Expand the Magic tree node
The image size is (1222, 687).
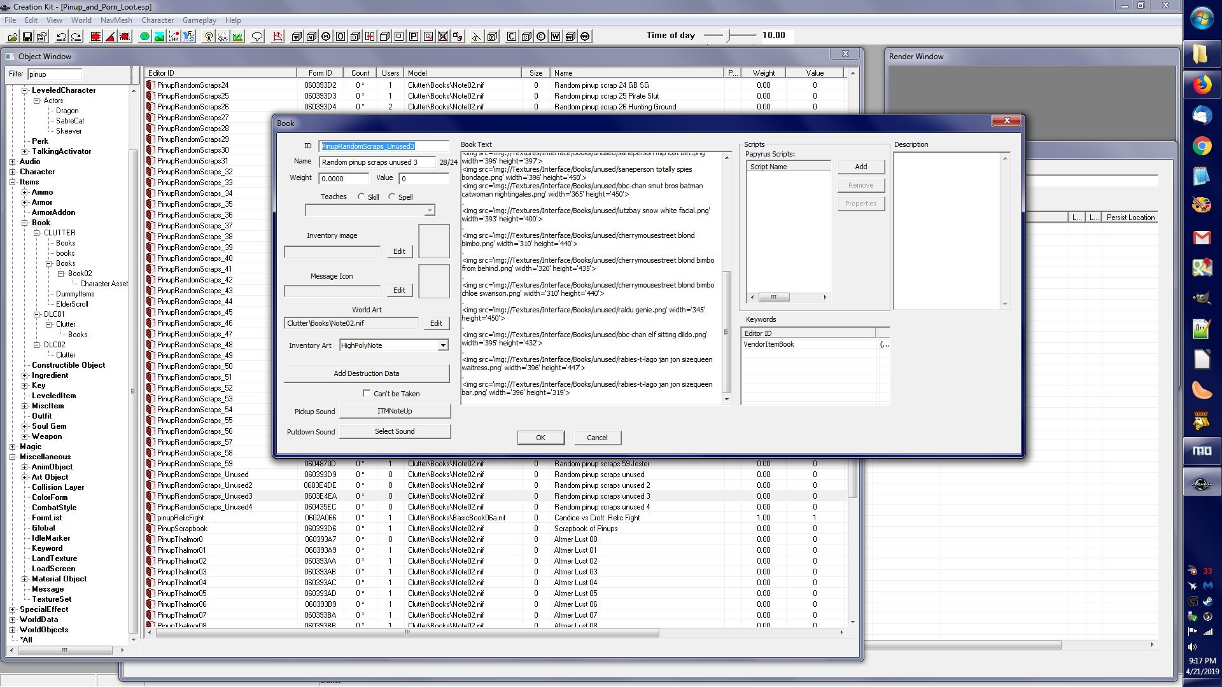click(x=13, y=447)
